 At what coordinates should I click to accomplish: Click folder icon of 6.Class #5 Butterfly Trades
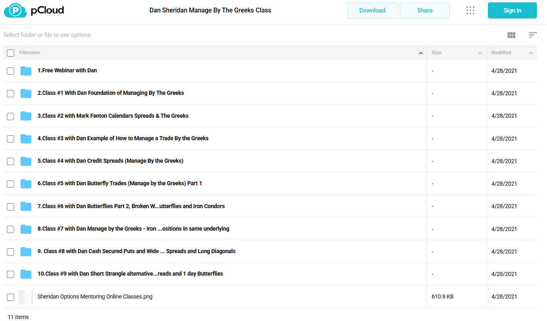(26, 184)
